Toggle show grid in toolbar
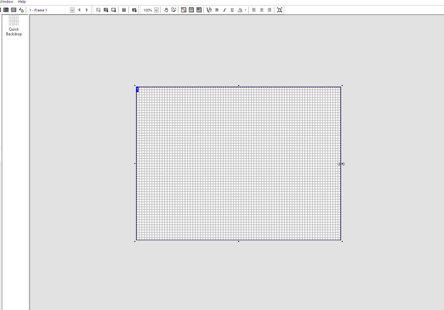 point(191,10)
